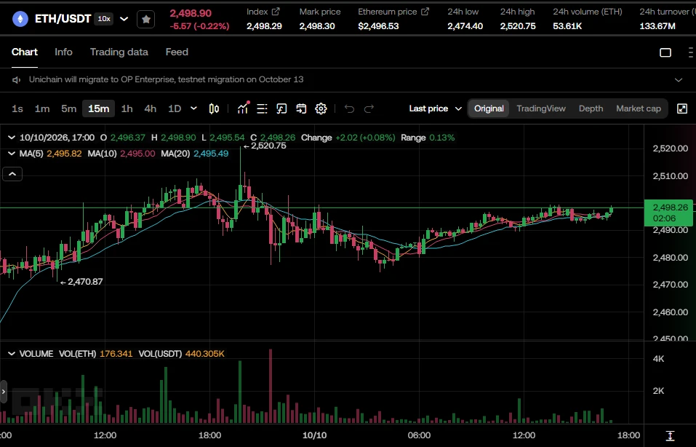Open the Index external link icon
Viewport: 696px width, 447px height.
click(276, 12)
